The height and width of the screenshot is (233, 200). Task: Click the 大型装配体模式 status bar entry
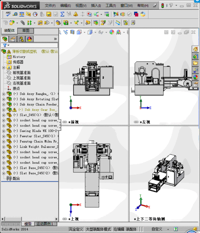coord(98,229)
